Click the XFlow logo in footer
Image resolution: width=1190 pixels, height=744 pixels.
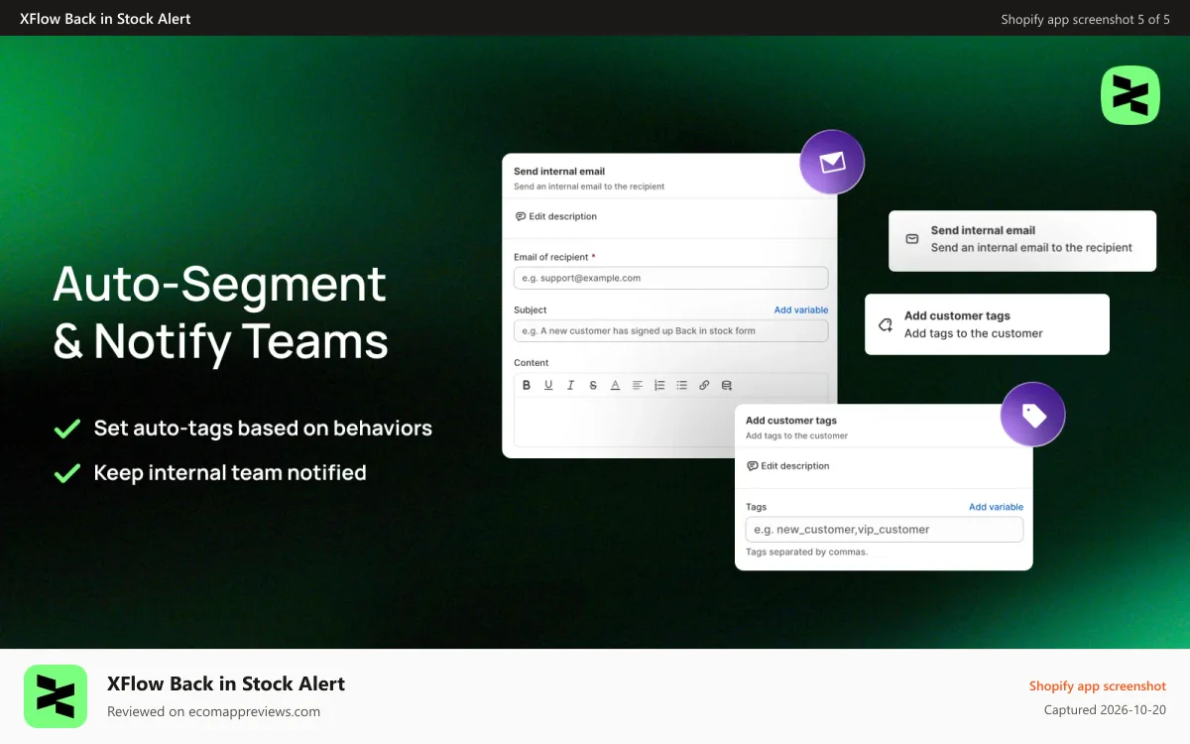coord(56,696)
